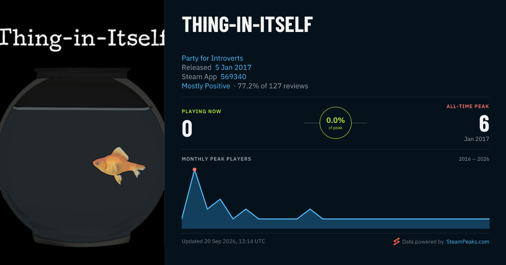Click the second chart peak after launch
The image size is (506, 265).
[x=220, y=199]
